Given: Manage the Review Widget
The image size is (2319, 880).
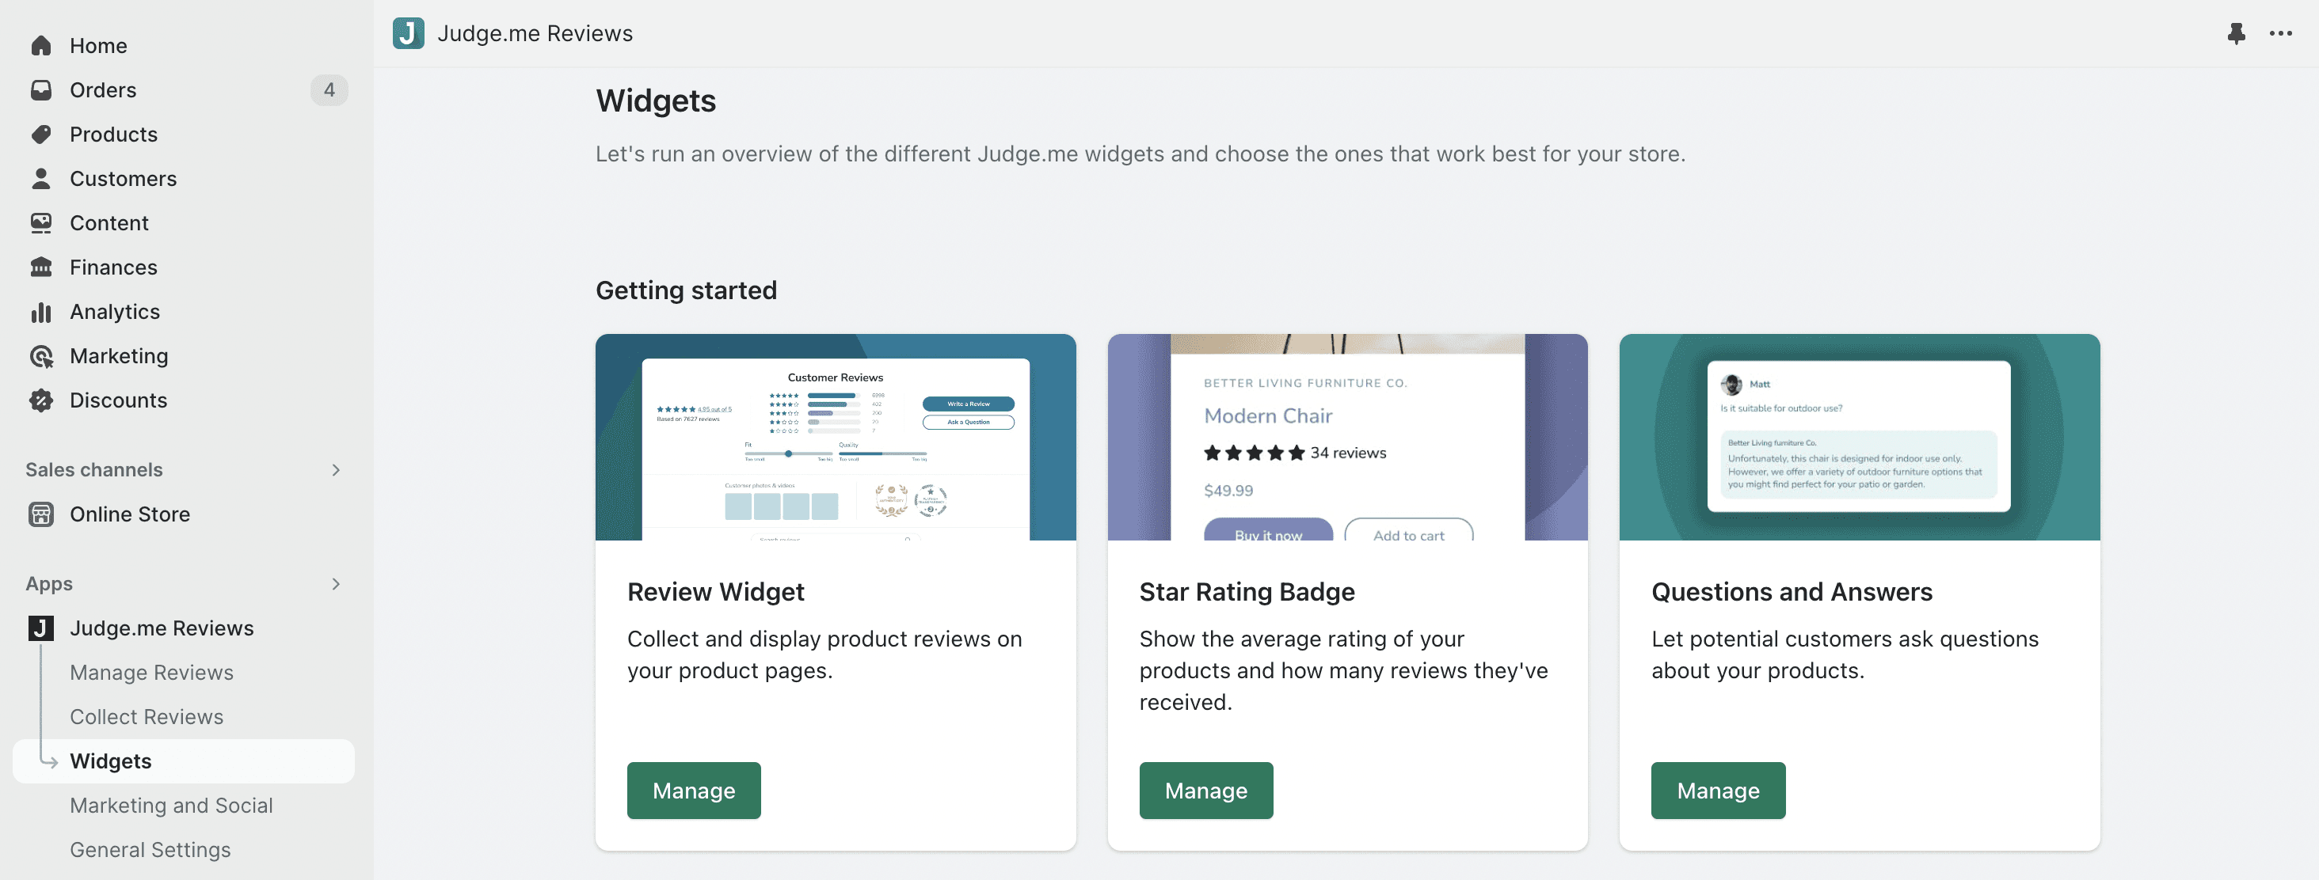Looking at the screenshot, I should point(693,790).
